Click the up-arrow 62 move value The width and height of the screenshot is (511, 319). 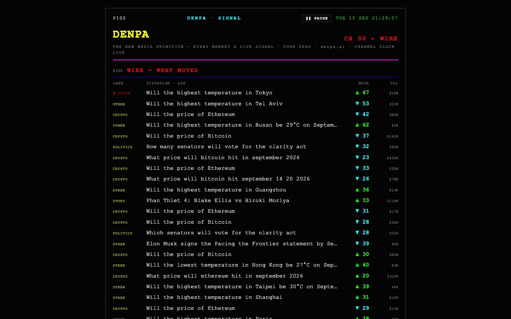tap(362, 125)
